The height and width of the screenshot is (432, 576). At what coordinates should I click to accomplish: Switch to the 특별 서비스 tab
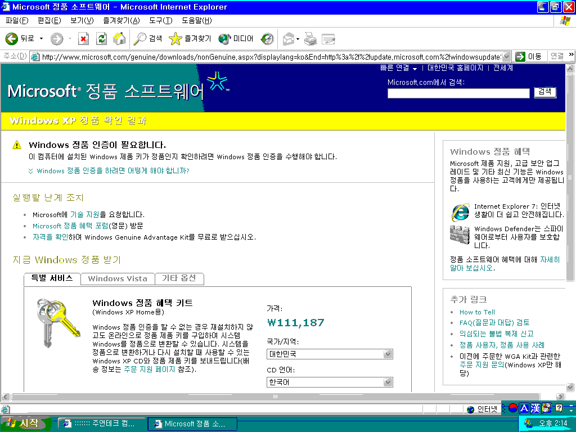(52, 278)
